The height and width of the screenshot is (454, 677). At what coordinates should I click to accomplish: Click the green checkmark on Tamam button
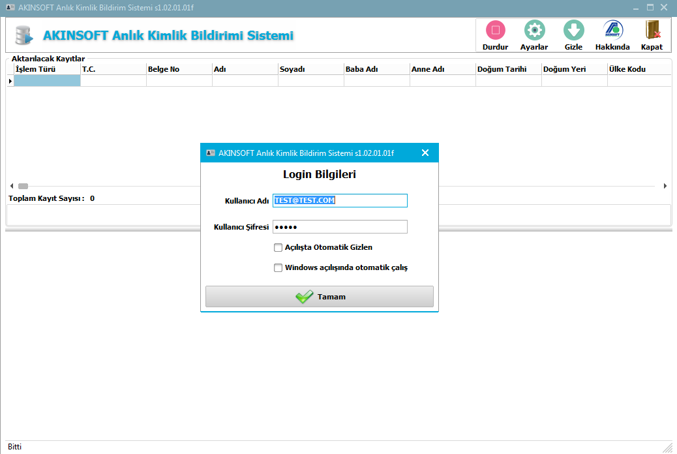tap(305, 296)
